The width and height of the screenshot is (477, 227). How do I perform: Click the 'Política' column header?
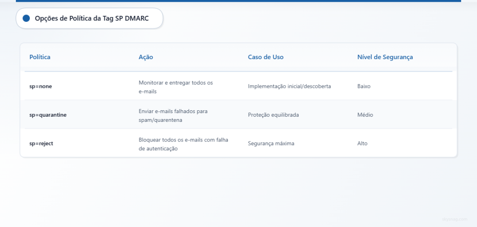pos(40,57)
